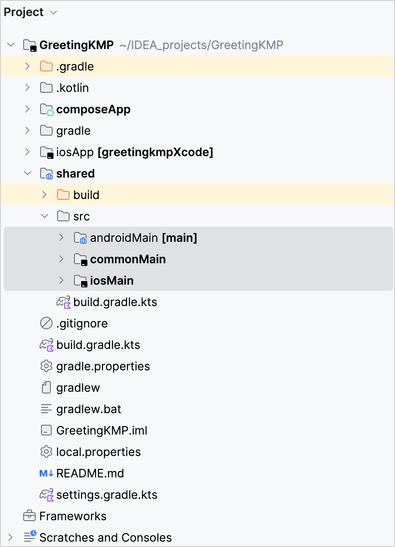
Task: Click the markdown icon beside README.md
Action: (46, 473)
